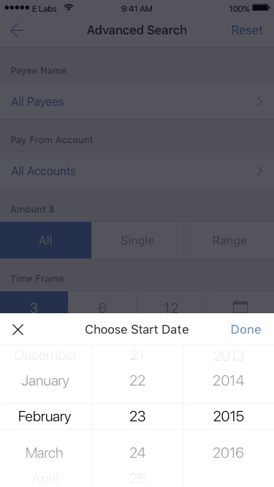Expand the All Payees selection row
Viewport: 274px width, 487px height.
point(137,101)
